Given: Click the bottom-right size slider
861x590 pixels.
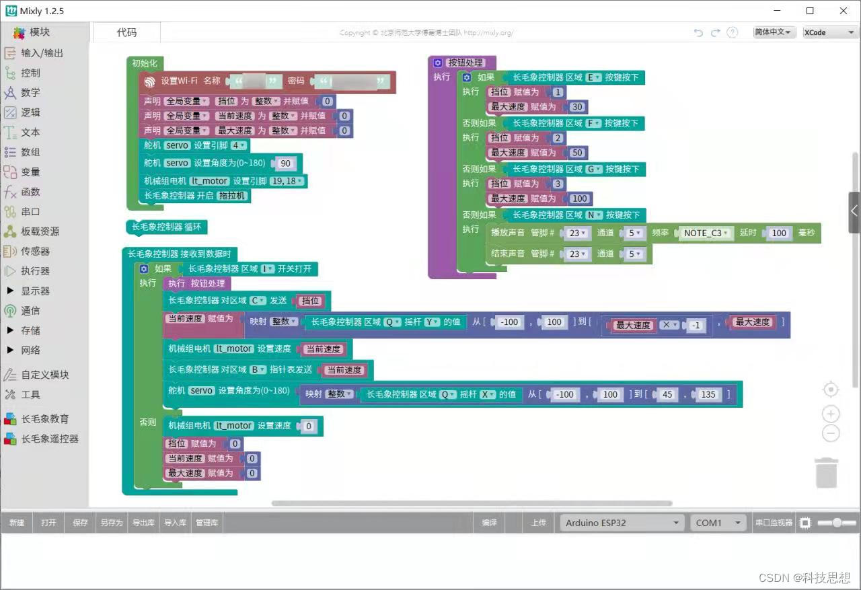Looking at the screenshot, I should coord(837,523).
